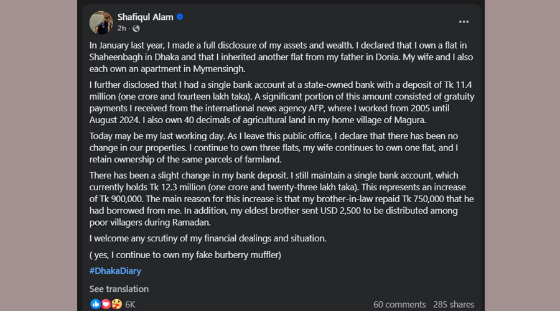The image size is (560, 311).
Task: Open the 2h post timestamp
Action: 122,29
